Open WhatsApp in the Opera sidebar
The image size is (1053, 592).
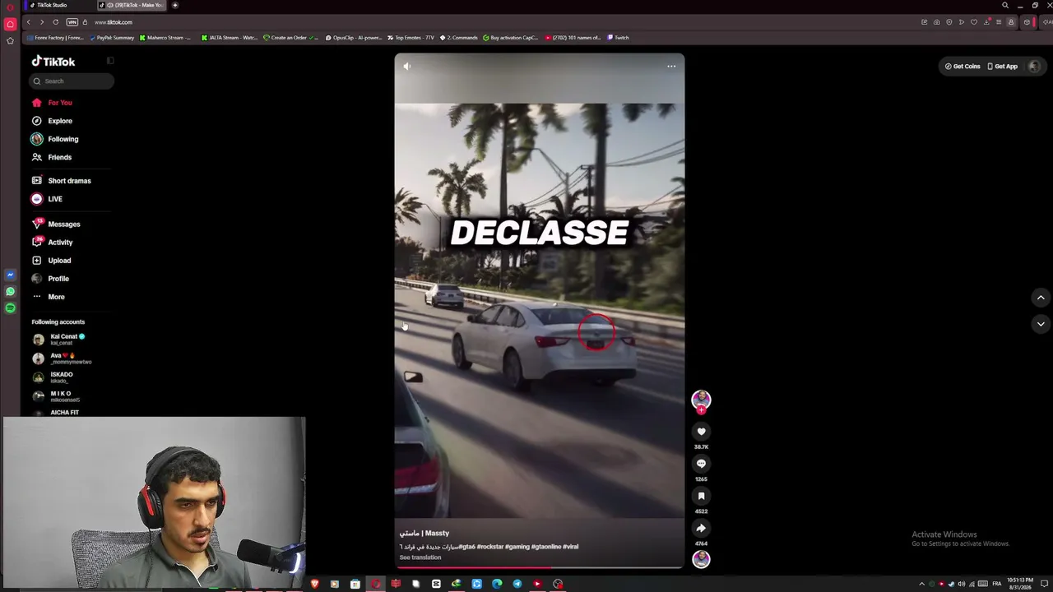click(x=10, y=292)
